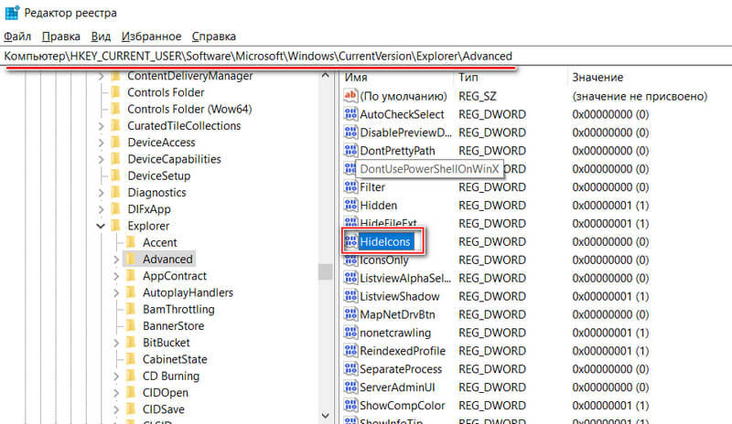
Task: Open the Файл menu
Action: coord(17,37)
